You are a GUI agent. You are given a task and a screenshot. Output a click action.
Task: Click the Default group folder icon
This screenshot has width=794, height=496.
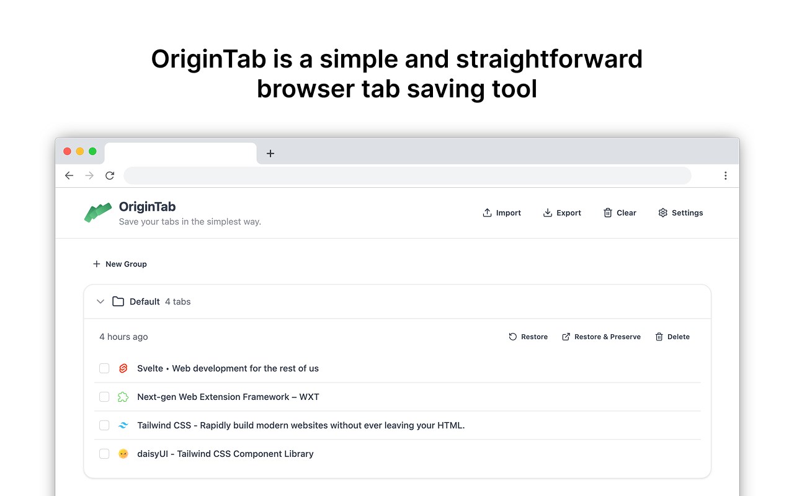coord(118,301)
